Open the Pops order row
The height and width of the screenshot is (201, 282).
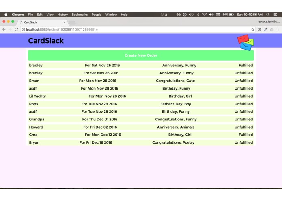141,104
